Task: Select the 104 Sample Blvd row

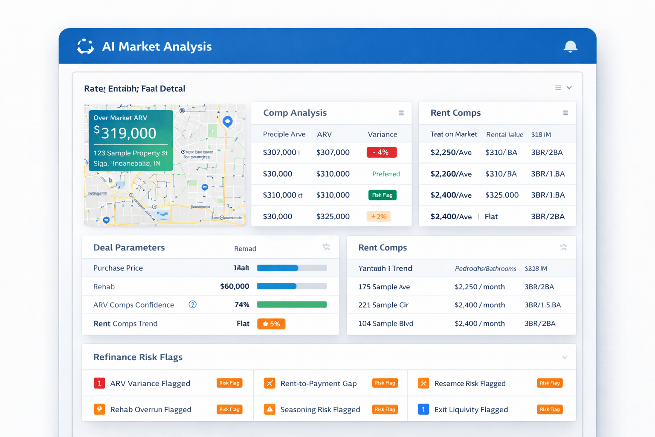Action: pyautogui.click(x=461, y=323)
